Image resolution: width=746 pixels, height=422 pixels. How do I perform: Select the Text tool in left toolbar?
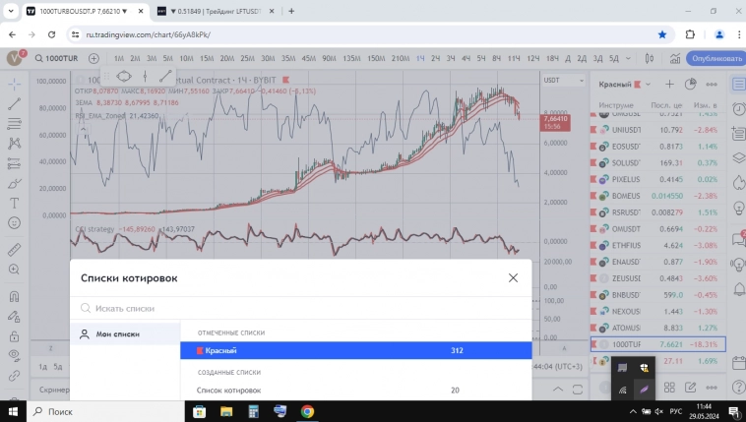point(15,203)
